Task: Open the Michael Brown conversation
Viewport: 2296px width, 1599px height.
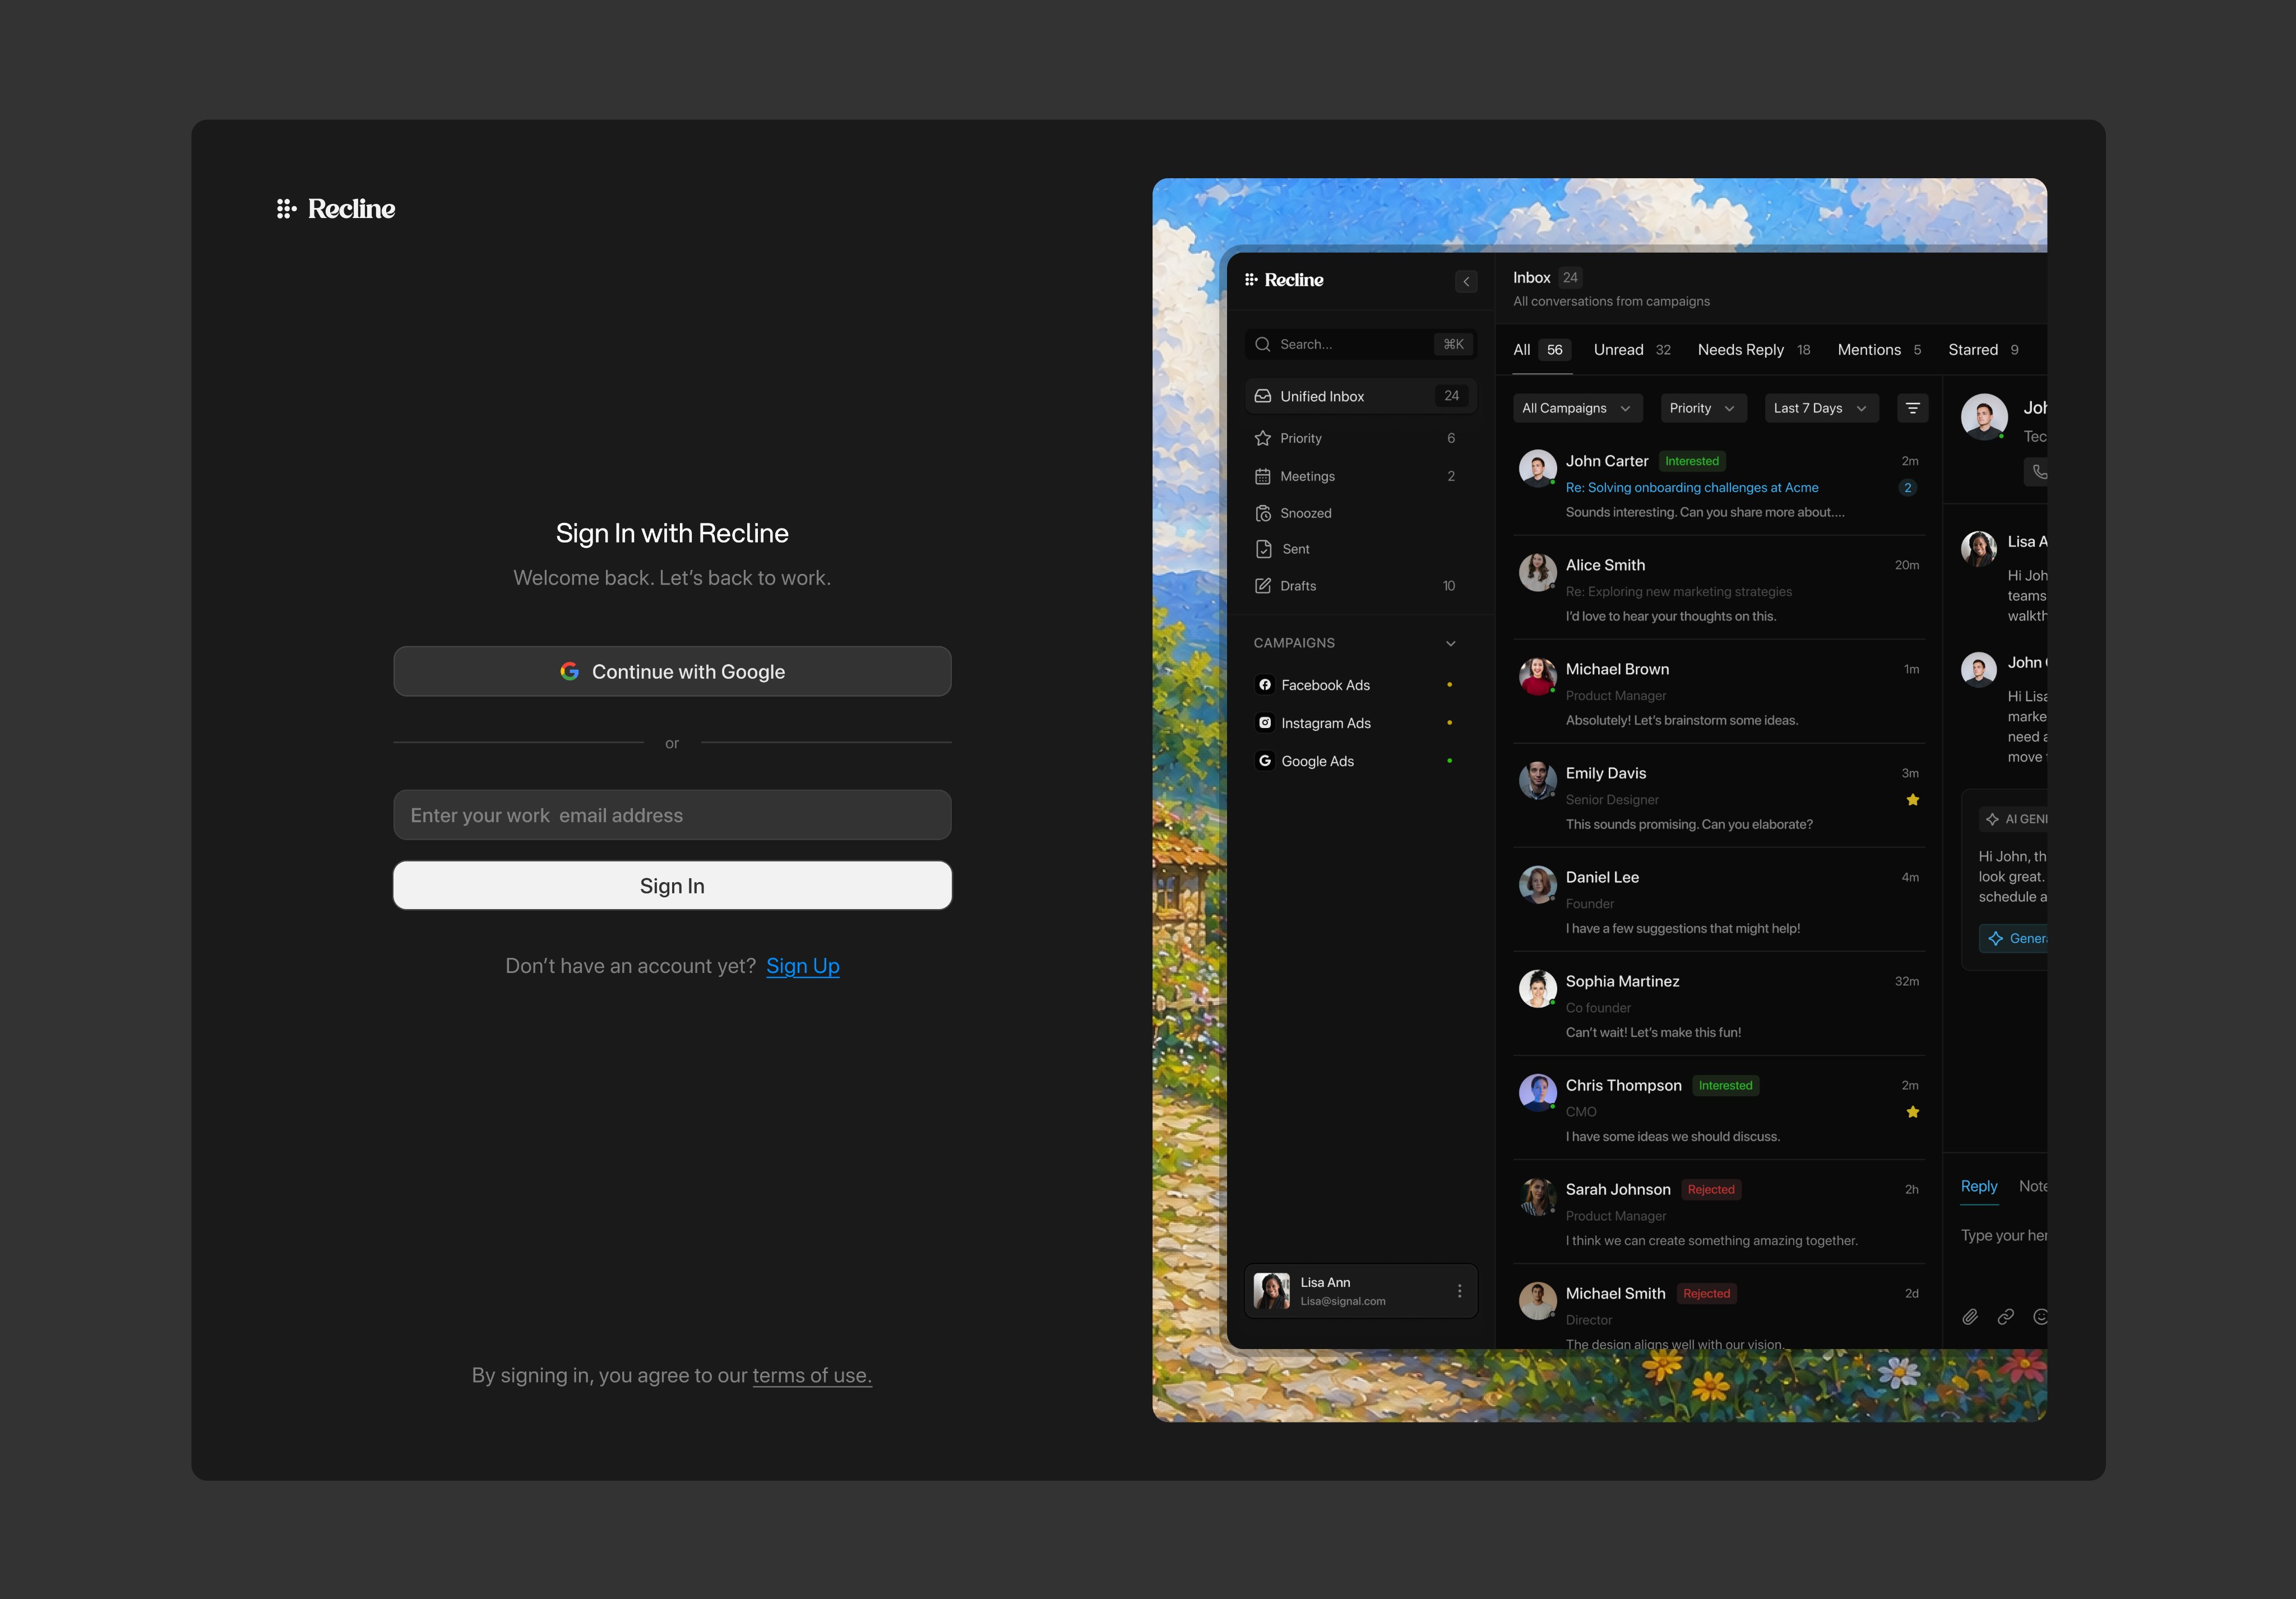Action: (1719, 693)
